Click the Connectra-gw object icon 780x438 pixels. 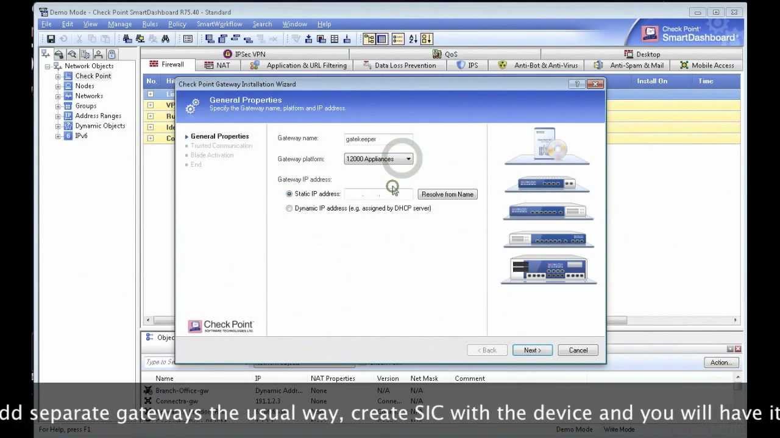click(x=147, y=401)
